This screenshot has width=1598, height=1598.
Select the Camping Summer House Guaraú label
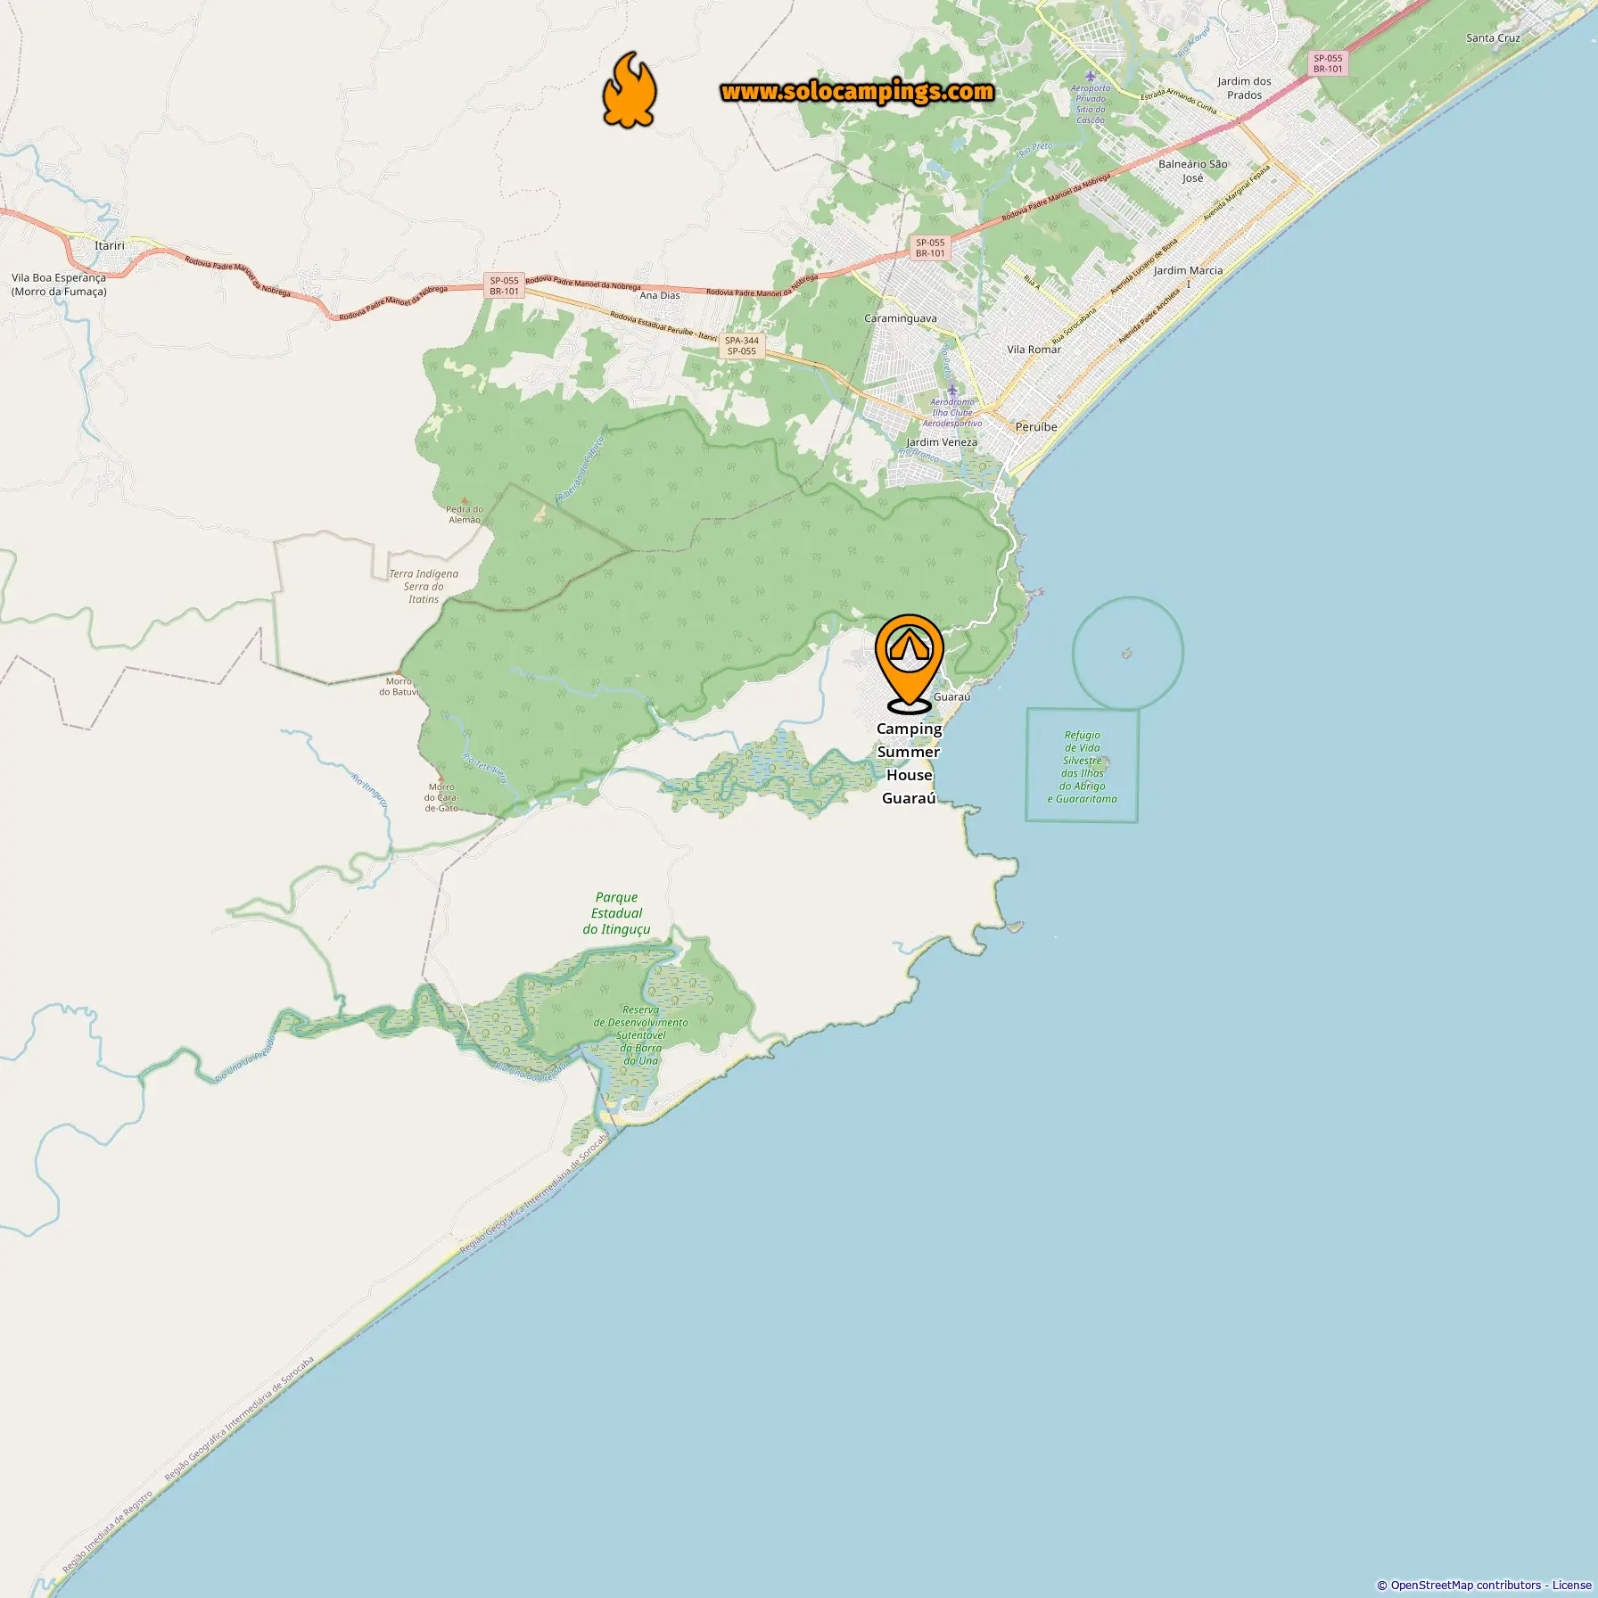click(909, 763)
